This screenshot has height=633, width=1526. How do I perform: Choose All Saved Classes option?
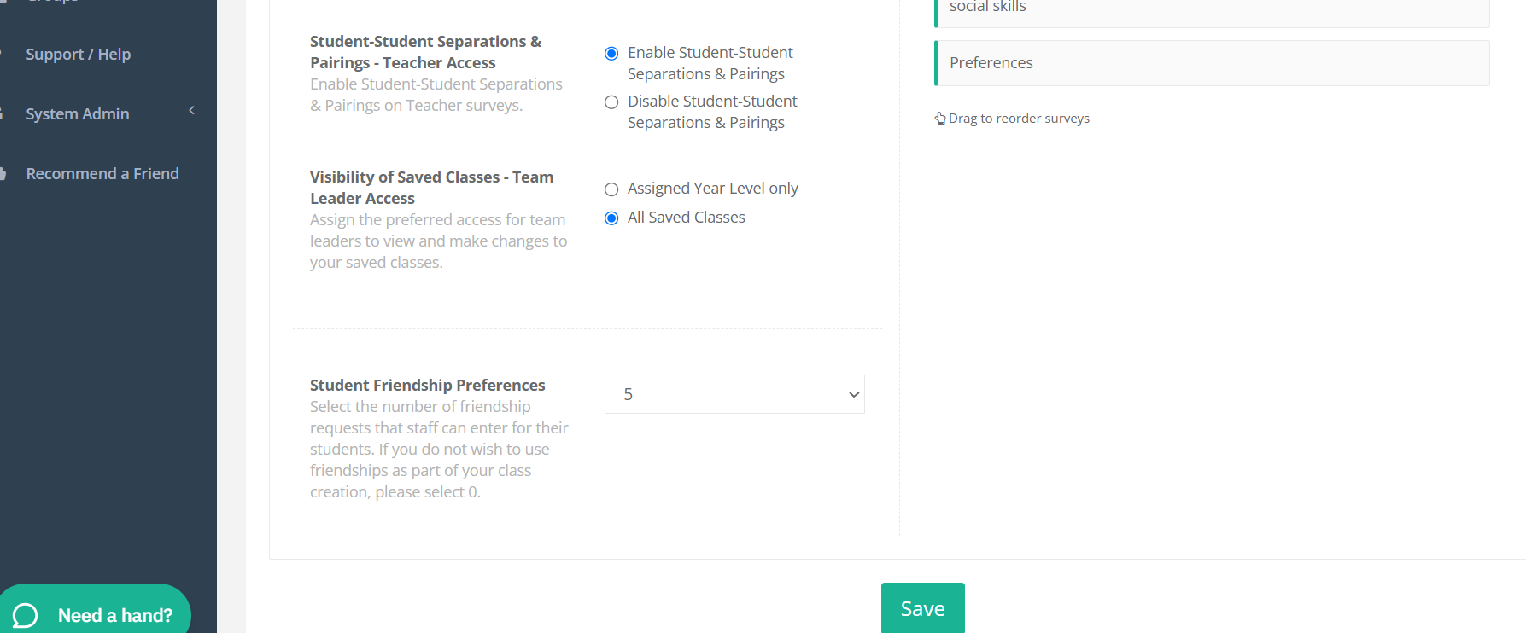[x=611, y=218]
